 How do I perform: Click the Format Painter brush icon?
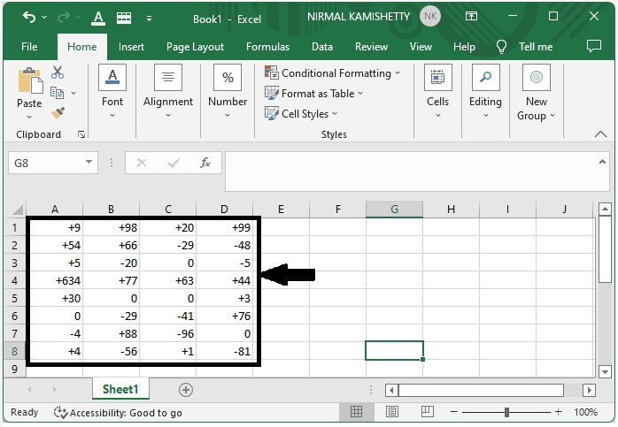pos(58,113)
